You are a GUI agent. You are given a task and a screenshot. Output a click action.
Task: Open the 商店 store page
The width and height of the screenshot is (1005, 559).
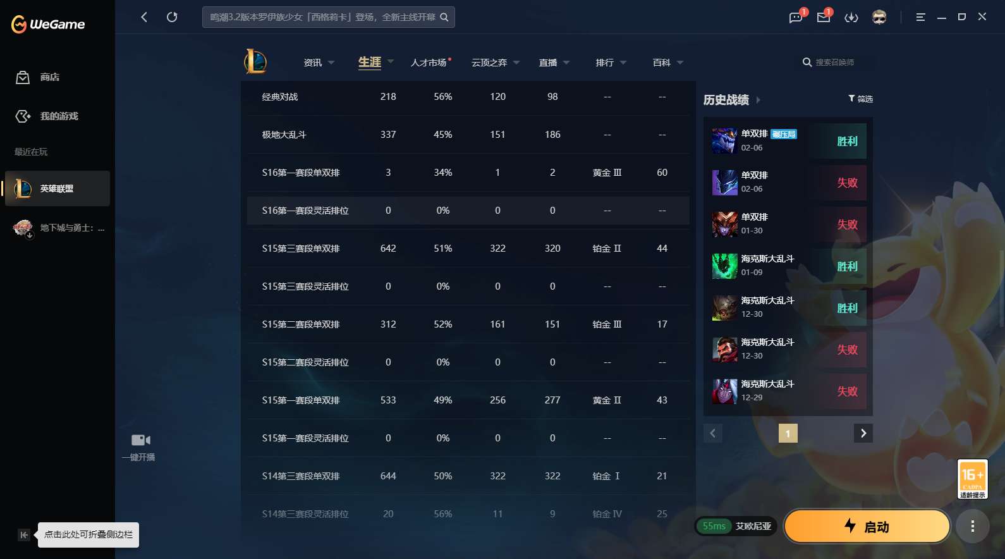click(x=49, y=77)
